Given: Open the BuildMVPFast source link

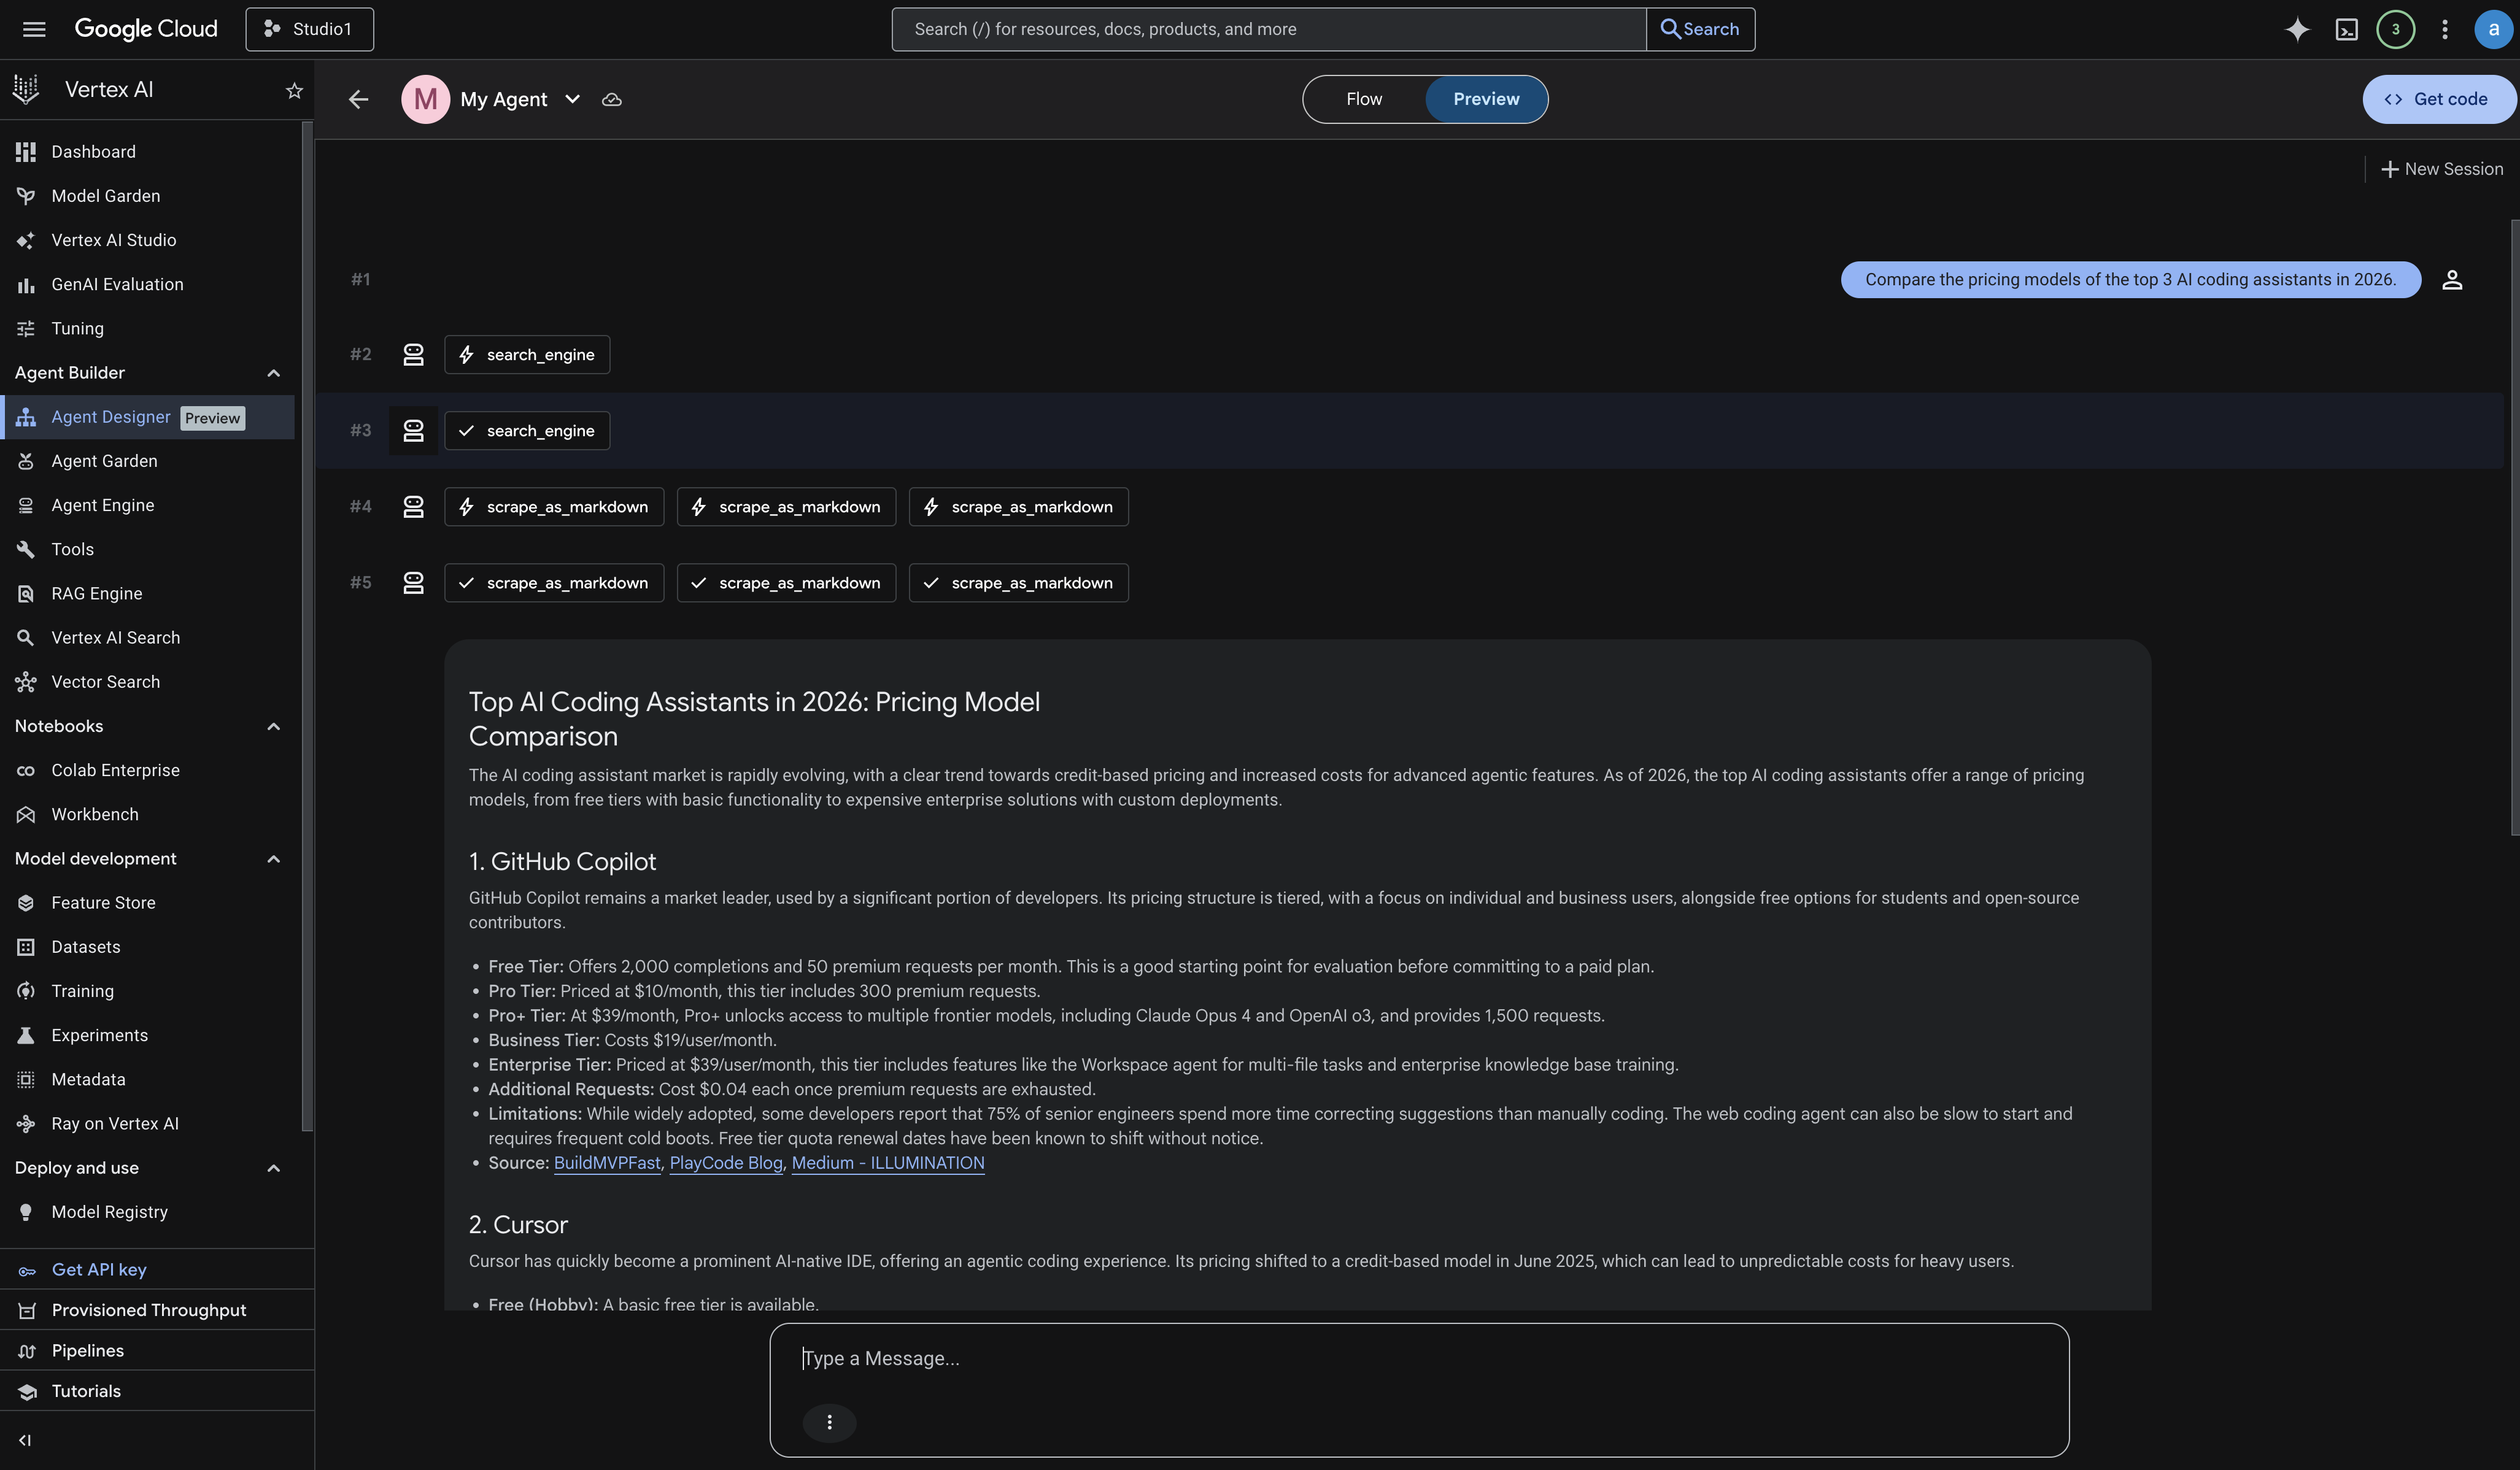Looking at the screenshot, I should coord(606,1162).
